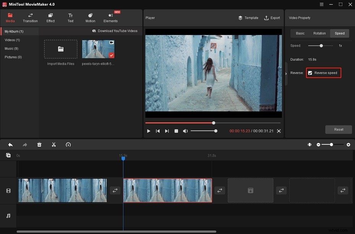Collapse the Video Property panel arrow
The image size is (355, 234).
[x=287, y=74]
